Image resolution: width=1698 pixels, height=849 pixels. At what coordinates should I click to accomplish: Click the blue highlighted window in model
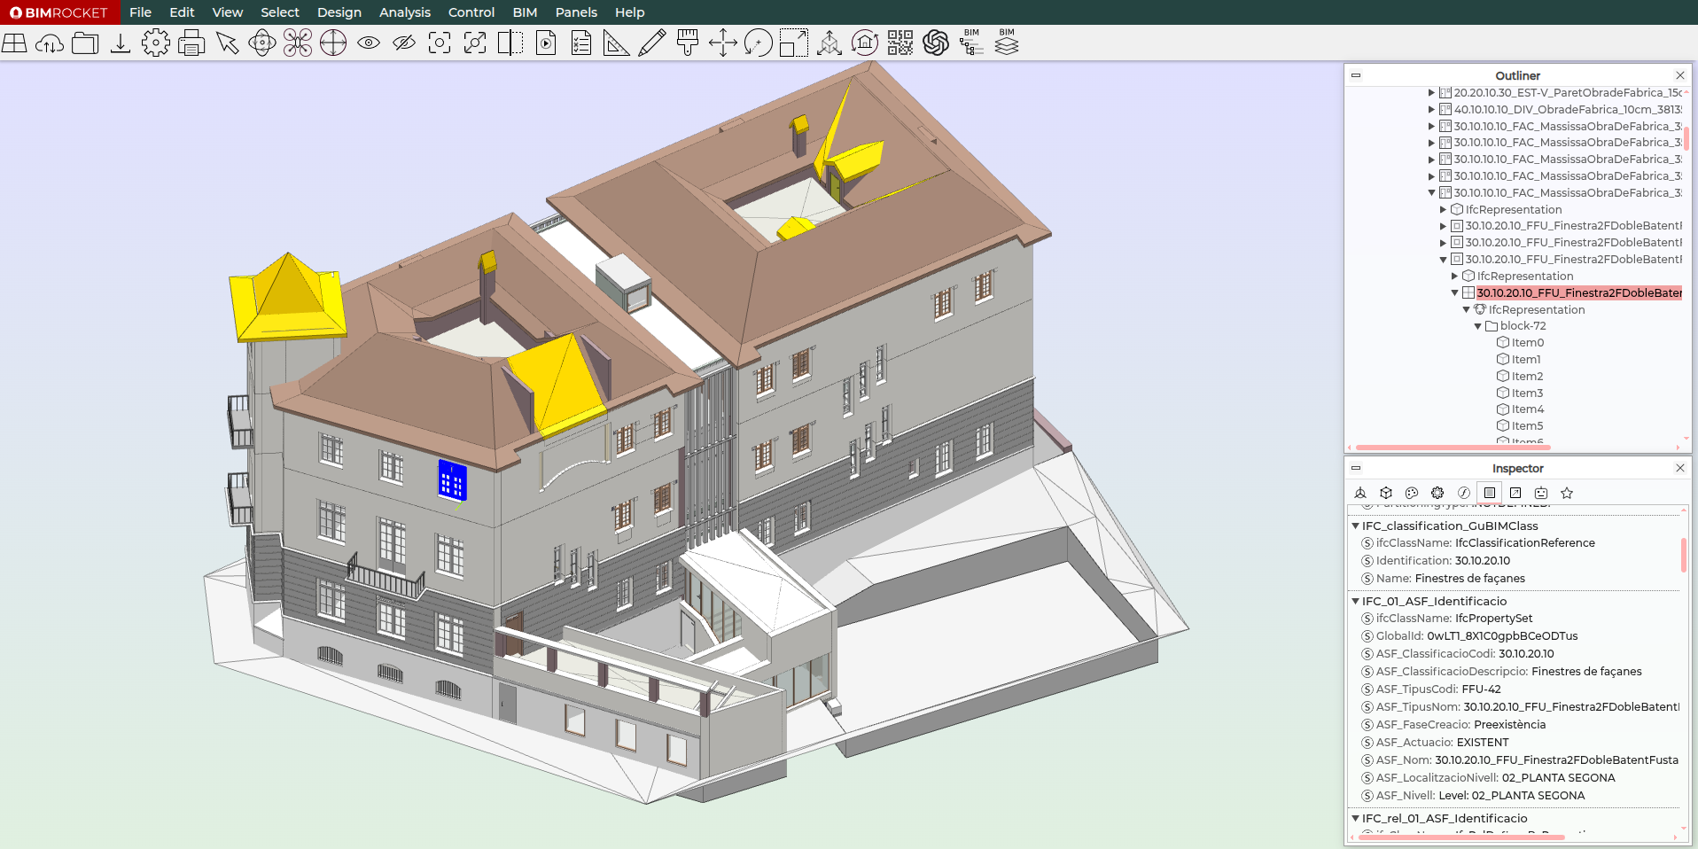(452, 480)
